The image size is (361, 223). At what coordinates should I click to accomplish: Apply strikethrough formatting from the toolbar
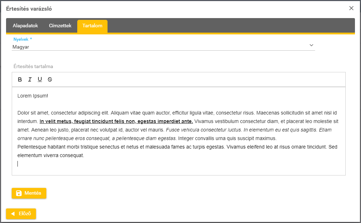[50, 79]
